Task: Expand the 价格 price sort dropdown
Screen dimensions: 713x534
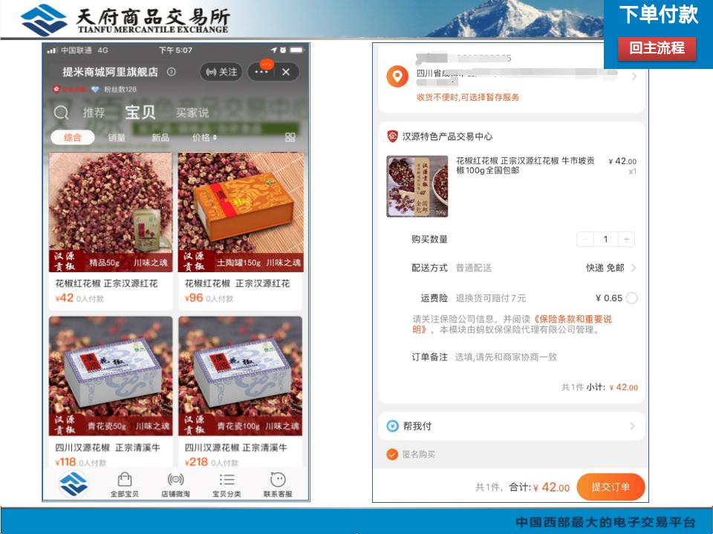Action: tap(204, 138)
